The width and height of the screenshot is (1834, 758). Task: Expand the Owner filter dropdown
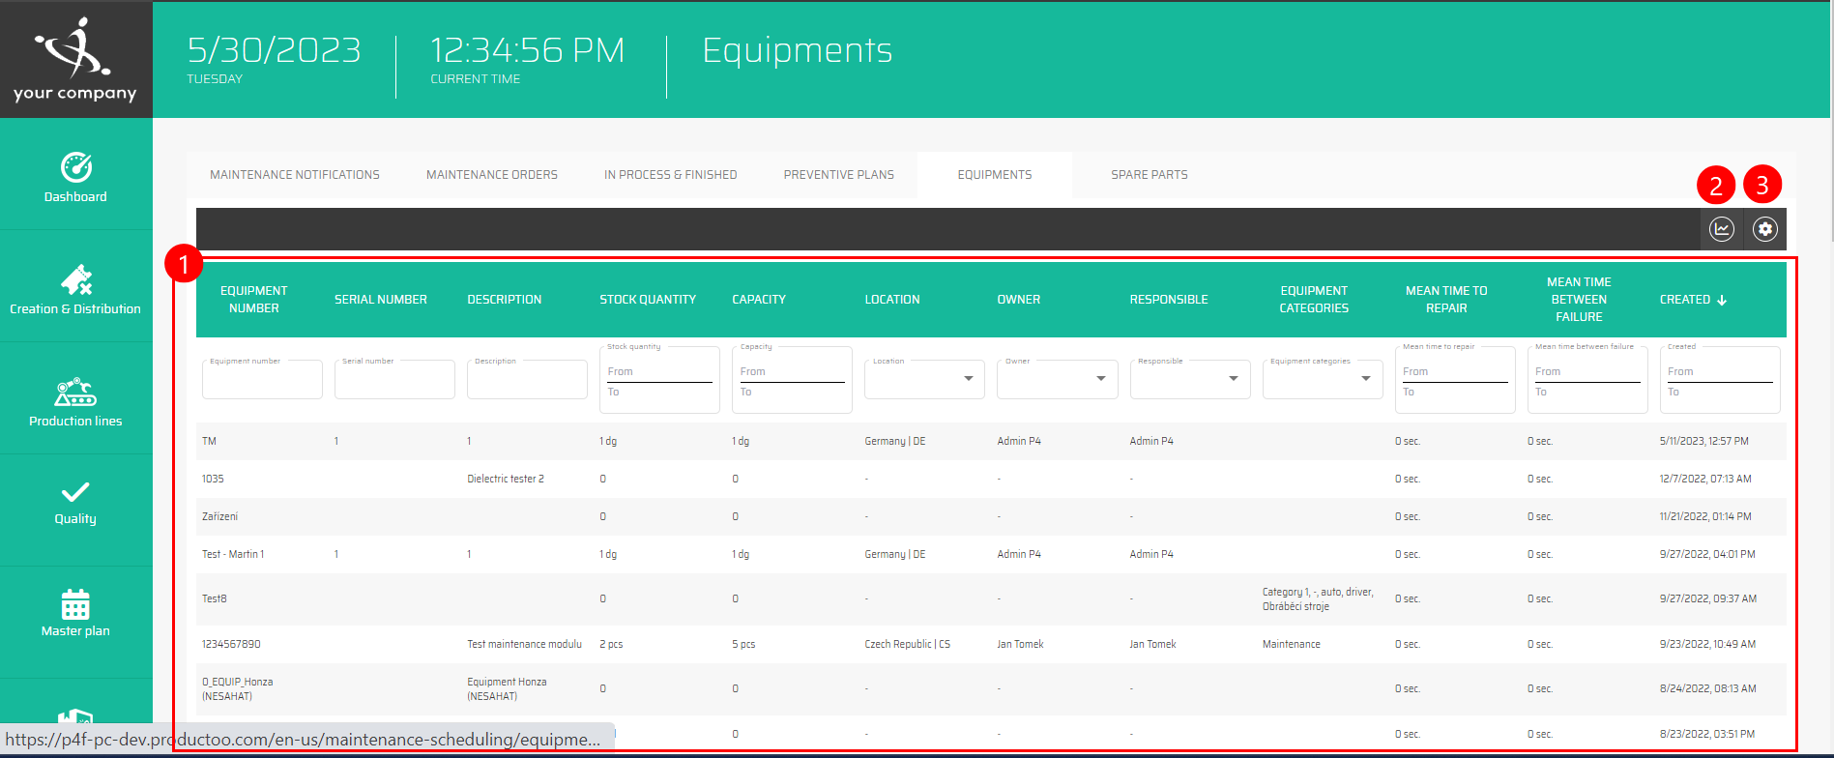1100,378
